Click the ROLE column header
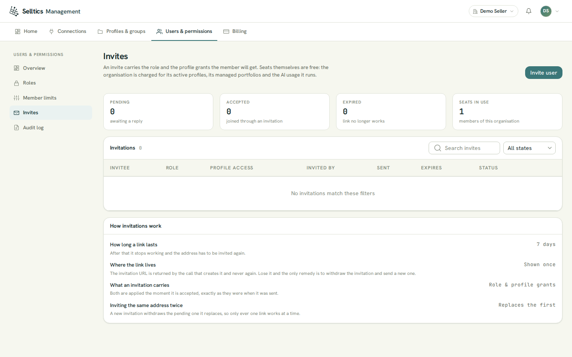The image size is (572, 357). pos(172,168)
